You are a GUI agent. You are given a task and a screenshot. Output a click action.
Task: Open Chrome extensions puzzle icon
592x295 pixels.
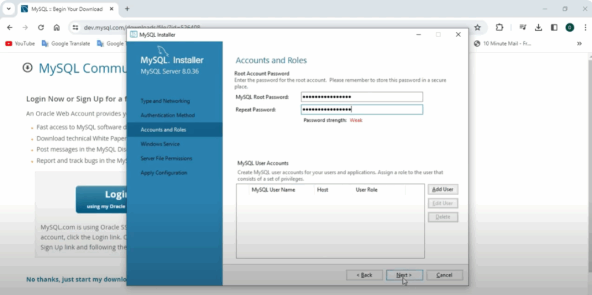499,28
